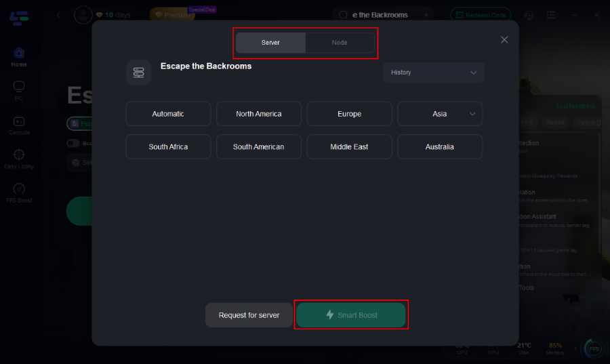Viewport: 610px width, 364px height.
Task: Open FPS Boost from the sidebar
Action: 19,189
